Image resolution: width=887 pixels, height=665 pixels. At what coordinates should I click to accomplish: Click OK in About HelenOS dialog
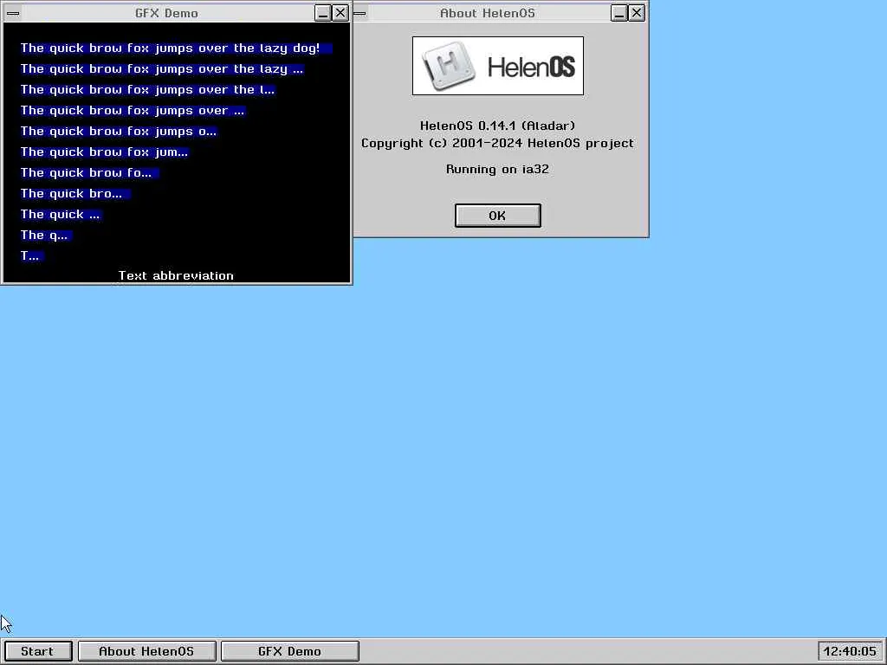(497, 216)
